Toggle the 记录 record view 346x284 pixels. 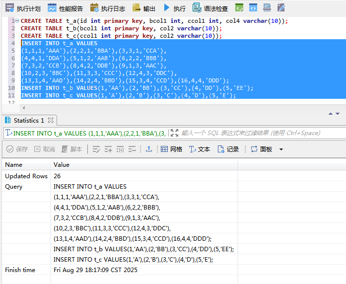[228, 149]
